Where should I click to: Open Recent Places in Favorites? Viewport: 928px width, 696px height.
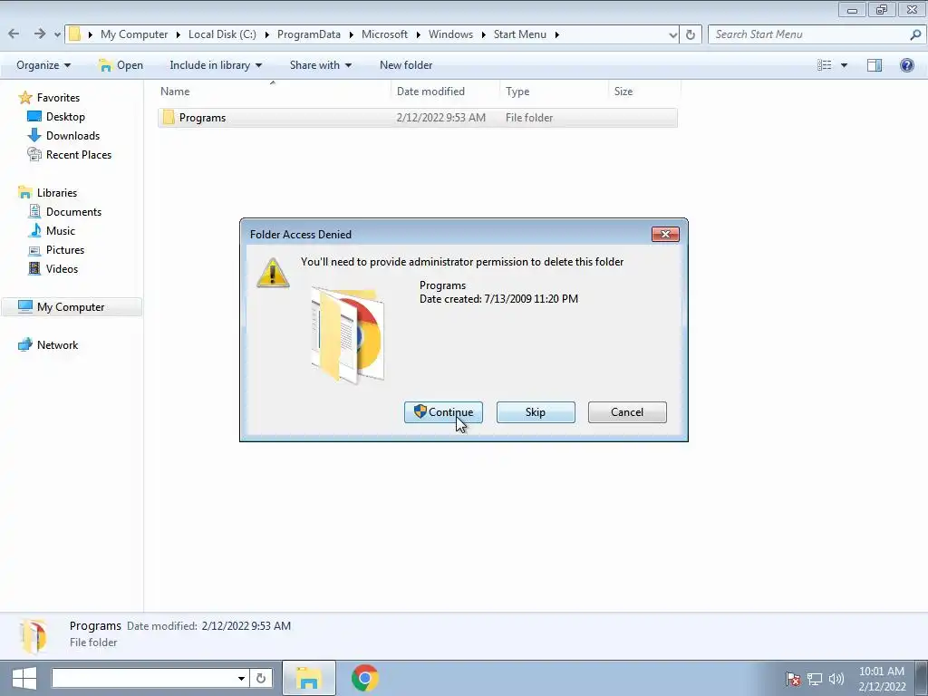click(79, 154)
